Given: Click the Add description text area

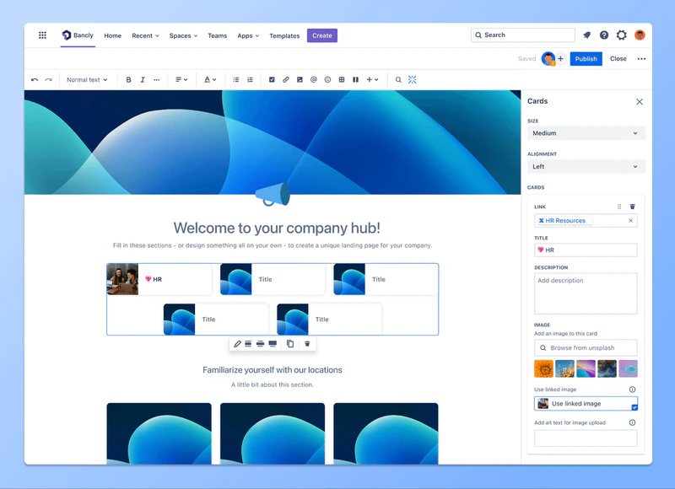Looking at the screenshot, I should (x=586, y=293).
